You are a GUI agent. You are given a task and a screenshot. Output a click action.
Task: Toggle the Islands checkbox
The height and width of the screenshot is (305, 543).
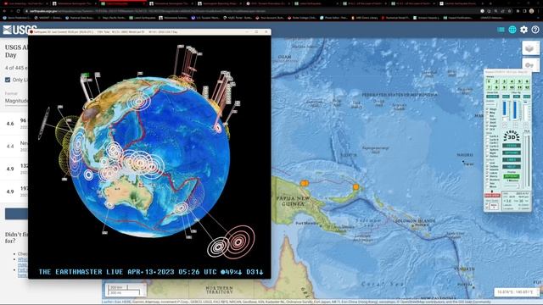click(x=488, y=169)
